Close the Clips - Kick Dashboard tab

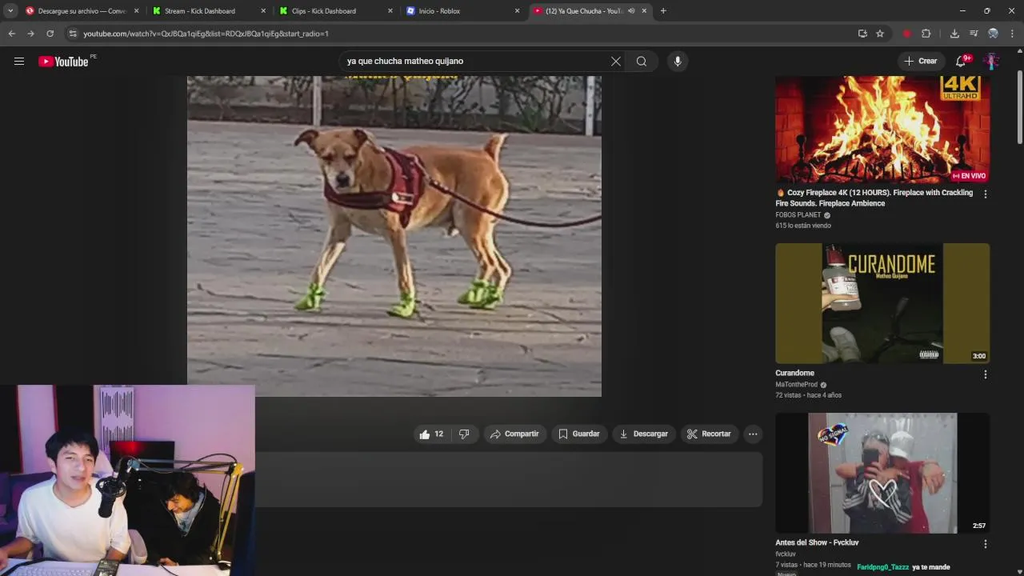(390, 11)
